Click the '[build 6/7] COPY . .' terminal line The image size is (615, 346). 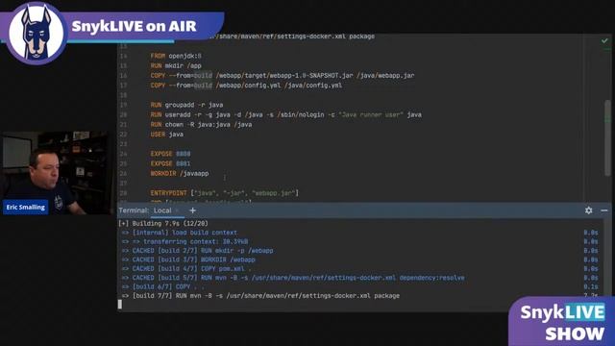click(x=162, y=286)
